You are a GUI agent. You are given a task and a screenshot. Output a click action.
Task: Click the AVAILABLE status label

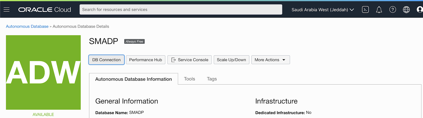pyautogui.click(x=43, y=114)
